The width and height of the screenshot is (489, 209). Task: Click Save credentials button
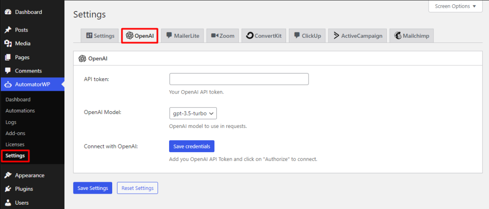(192, 146)
